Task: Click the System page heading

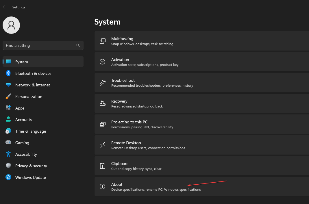Action: [x=108, y=22]
